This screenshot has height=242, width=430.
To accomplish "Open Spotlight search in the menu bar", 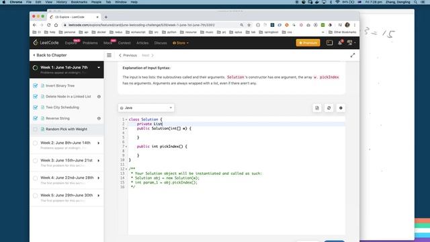I will click(416, 2).
